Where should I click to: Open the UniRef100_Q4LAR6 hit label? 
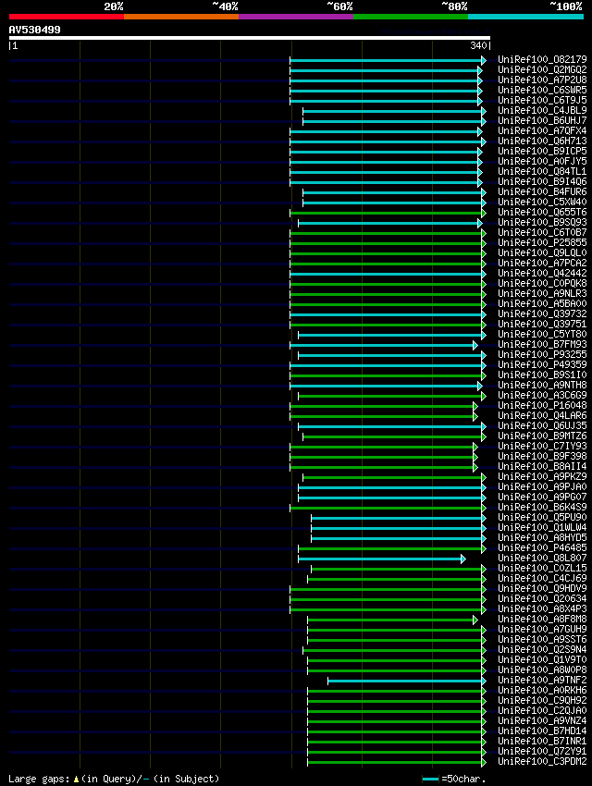[542, 415]
